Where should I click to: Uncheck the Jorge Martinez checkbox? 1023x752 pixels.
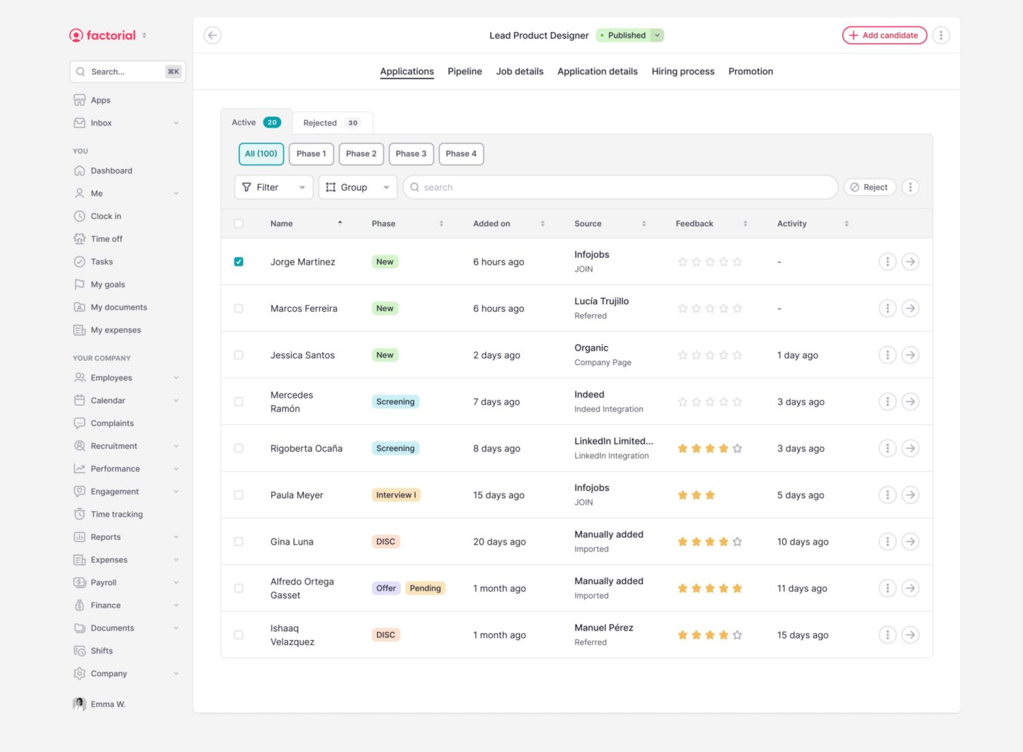click(x=239, y=262)
